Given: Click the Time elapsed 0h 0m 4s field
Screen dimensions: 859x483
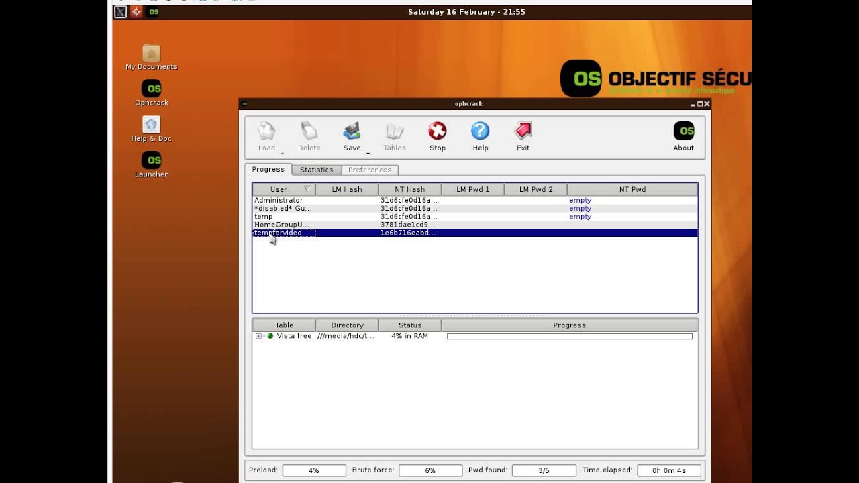Looking at the screenshot, I should coord(669,471).
